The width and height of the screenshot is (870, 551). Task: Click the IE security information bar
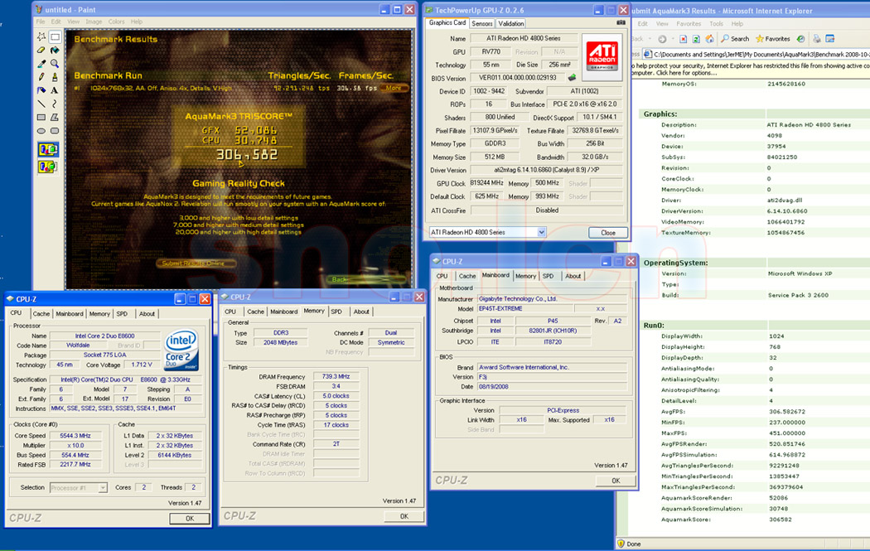(x=750, y=69)
